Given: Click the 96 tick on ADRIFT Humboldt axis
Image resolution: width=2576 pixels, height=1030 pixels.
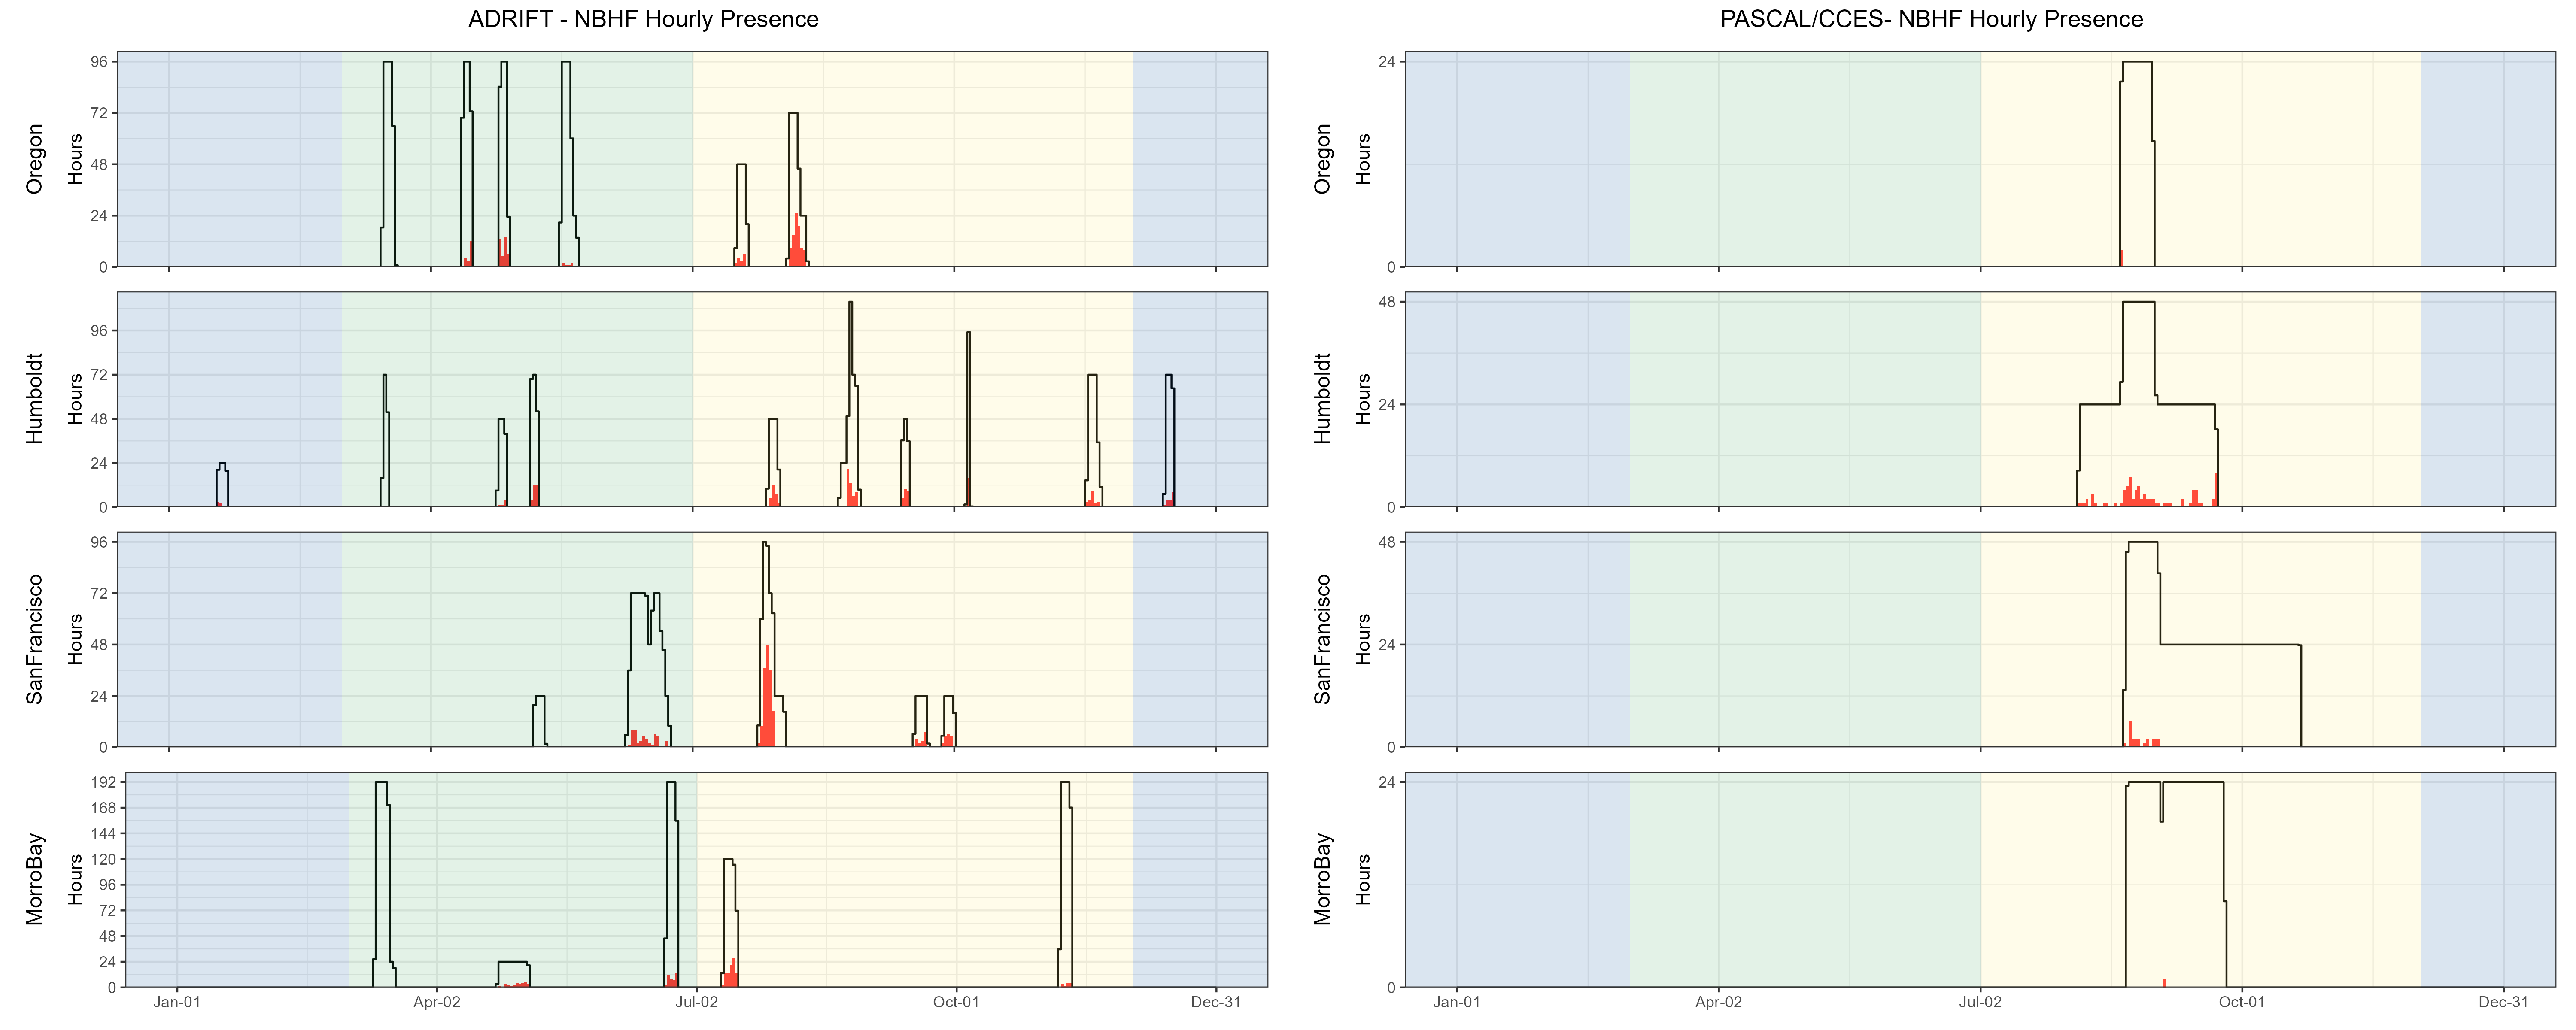Looking at the screenshot, I should 99,331.
